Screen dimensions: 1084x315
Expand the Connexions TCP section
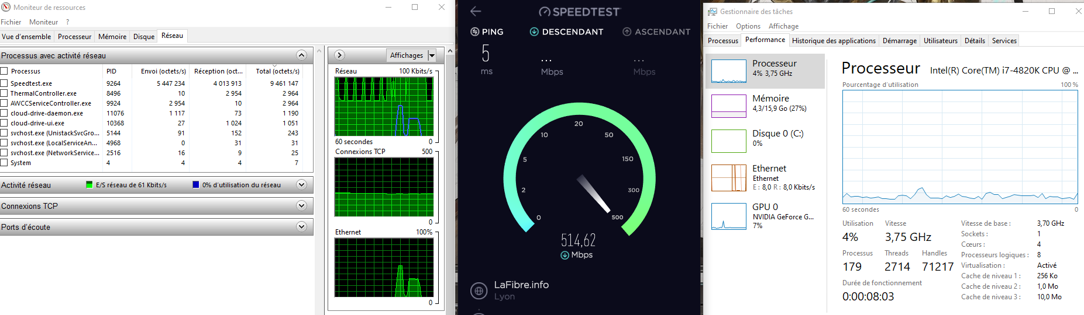(301, 206)
